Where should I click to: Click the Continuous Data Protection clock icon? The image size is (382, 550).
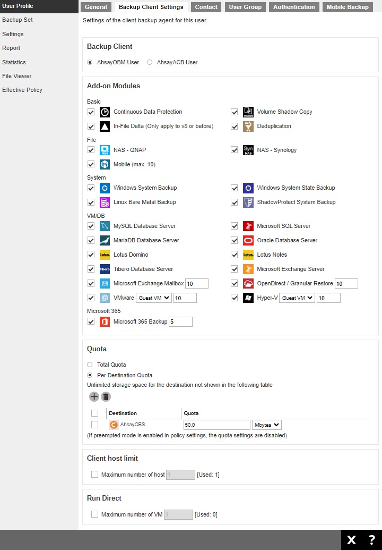click(105, 112)
